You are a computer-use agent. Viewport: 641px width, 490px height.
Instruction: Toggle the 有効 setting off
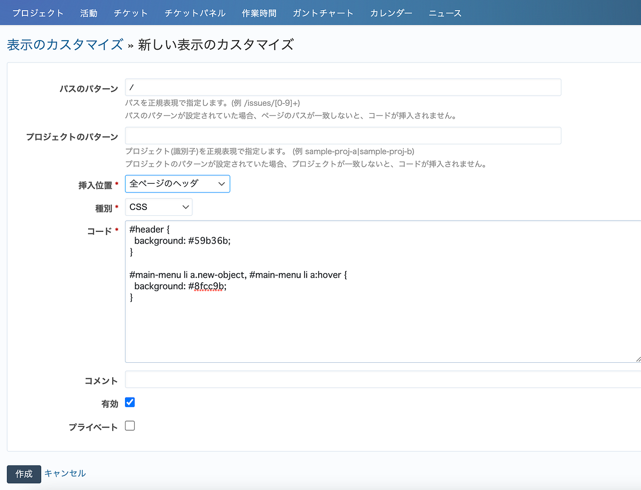click(129, 403)
